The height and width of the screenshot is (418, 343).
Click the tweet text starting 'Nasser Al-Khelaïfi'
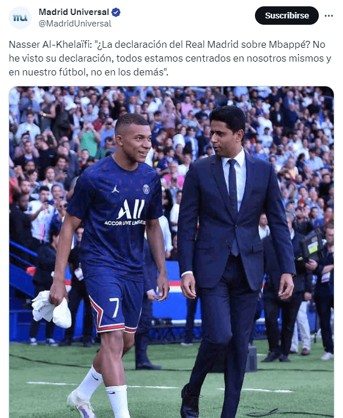pyautogui.click(x=170, y=58)
